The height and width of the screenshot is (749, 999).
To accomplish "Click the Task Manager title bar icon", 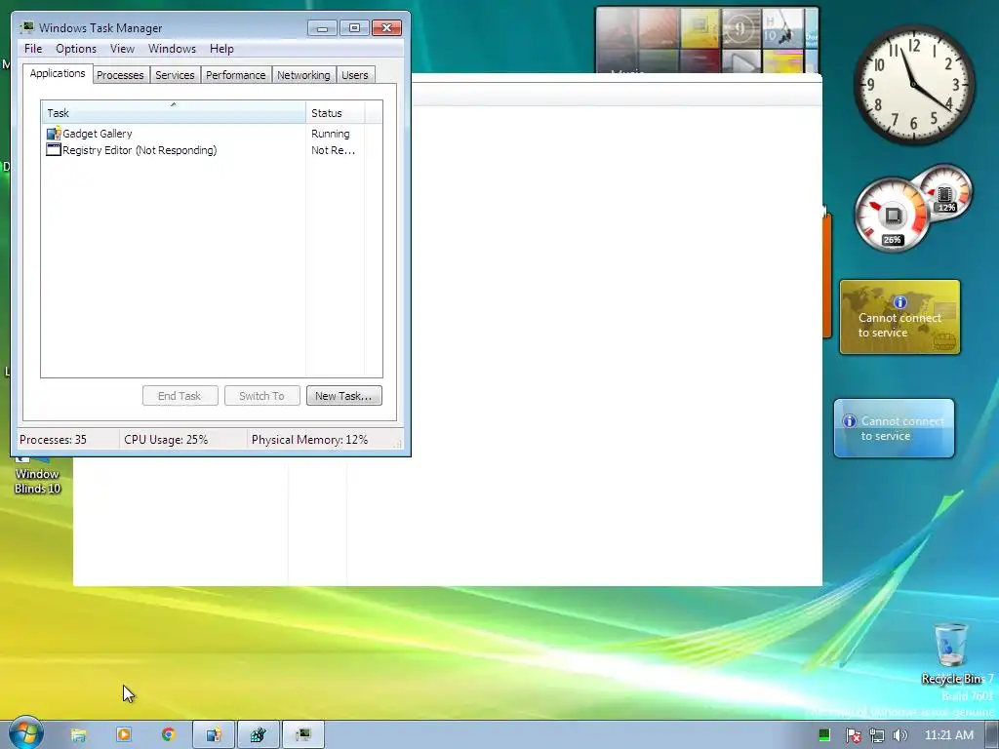I will click(26, 27).
